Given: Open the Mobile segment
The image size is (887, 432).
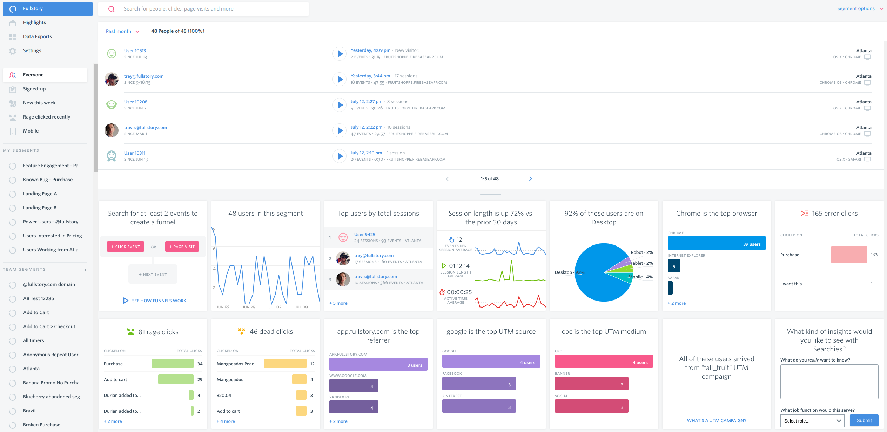Looking at the screenshot, I should 31,131.
